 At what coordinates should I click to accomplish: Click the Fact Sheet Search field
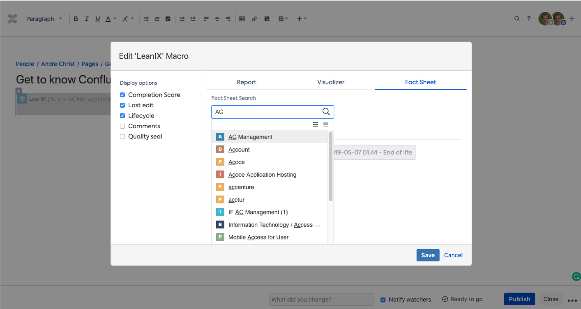pos(272,112)
